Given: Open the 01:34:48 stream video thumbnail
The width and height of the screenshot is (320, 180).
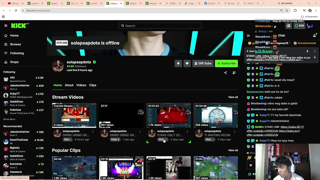Looking at the screenshot, I should coord(216,115).
